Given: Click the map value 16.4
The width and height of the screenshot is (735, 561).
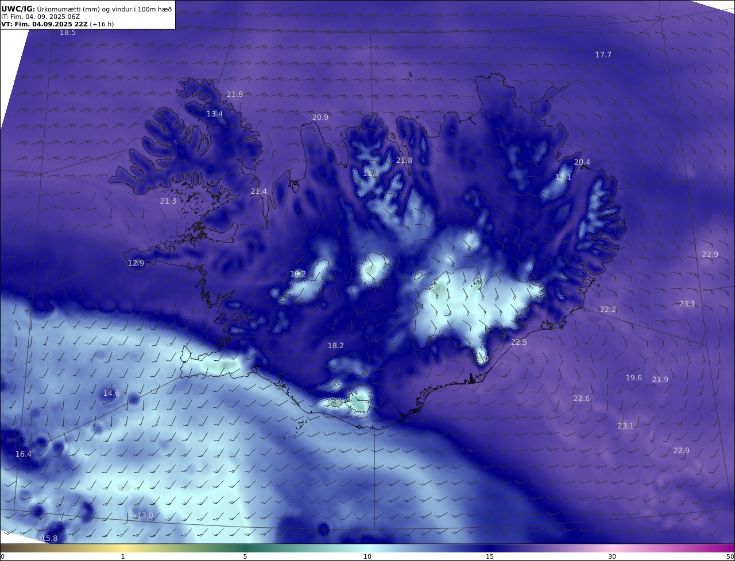Looking at the screenshot, I should pyautogui.click(x=24, y=454).
